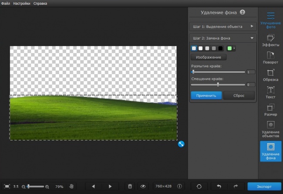
Task: Click the image info icon
Action: [x=179, y=186]
